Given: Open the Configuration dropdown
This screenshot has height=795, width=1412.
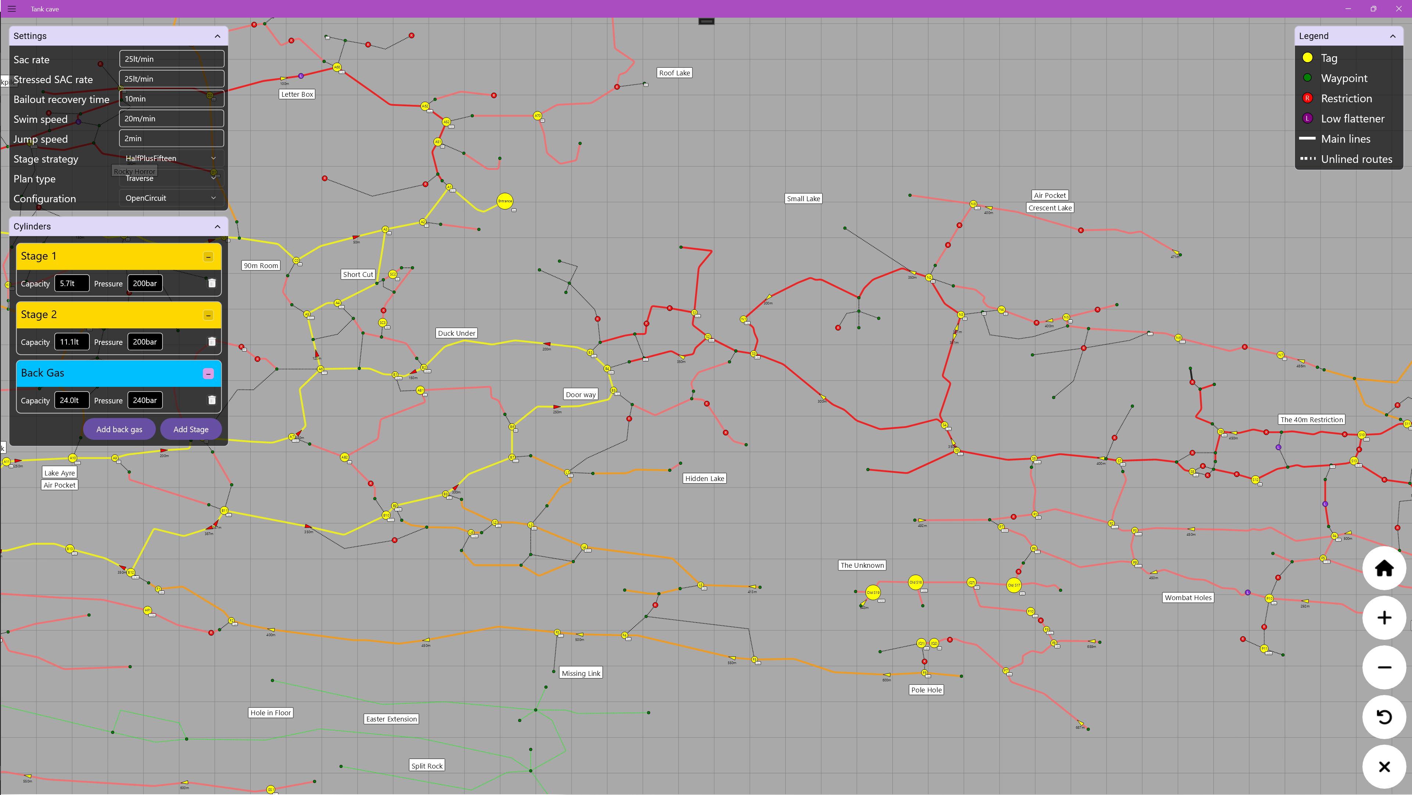Looking at the screenshot, I should pos(171,198).
